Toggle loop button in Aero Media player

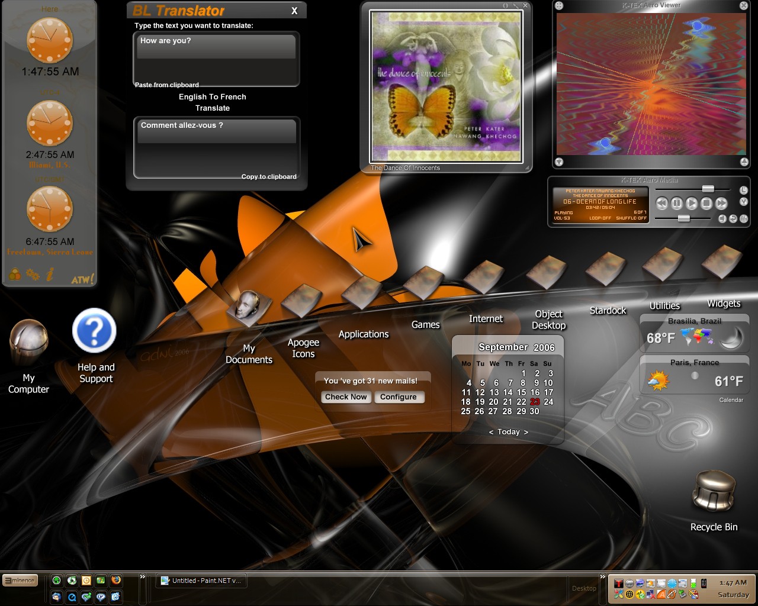point(733,219)
